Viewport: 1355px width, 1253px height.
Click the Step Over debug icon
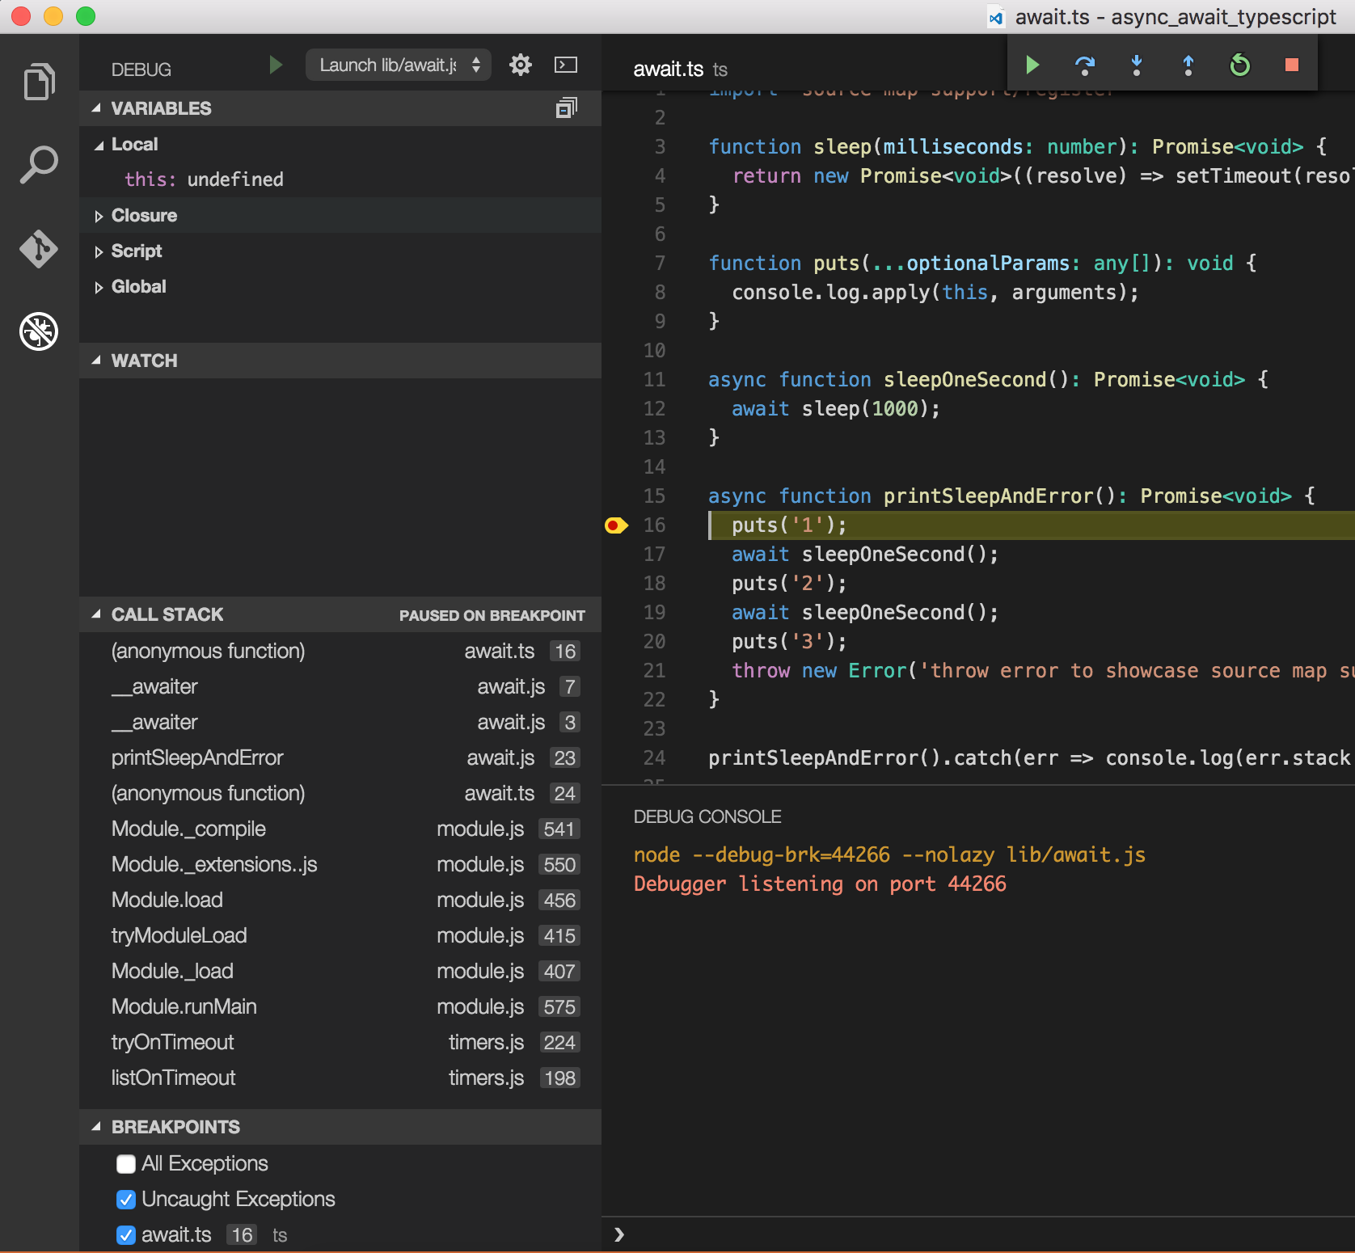point(1084,65)
